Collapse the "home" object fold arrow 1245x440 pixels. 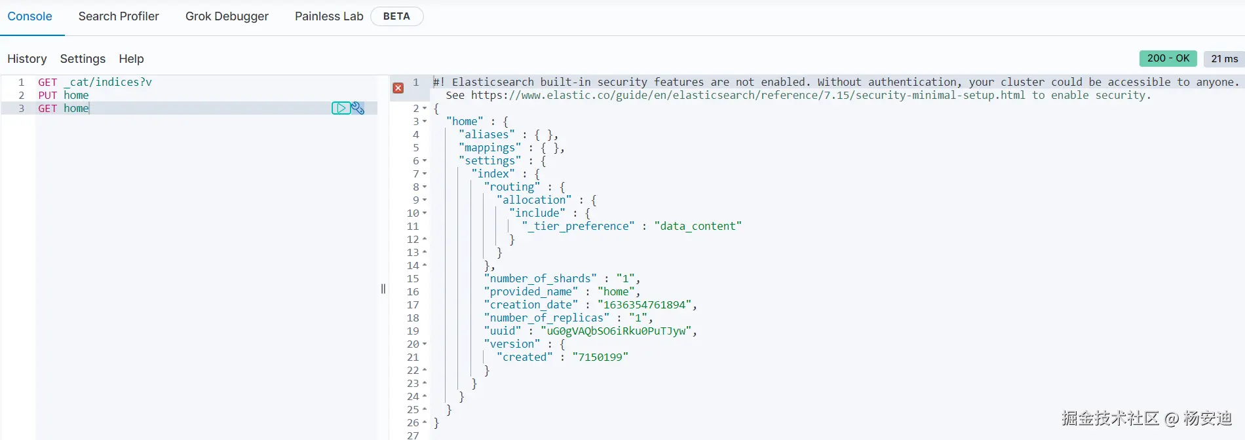coord(425,122)
